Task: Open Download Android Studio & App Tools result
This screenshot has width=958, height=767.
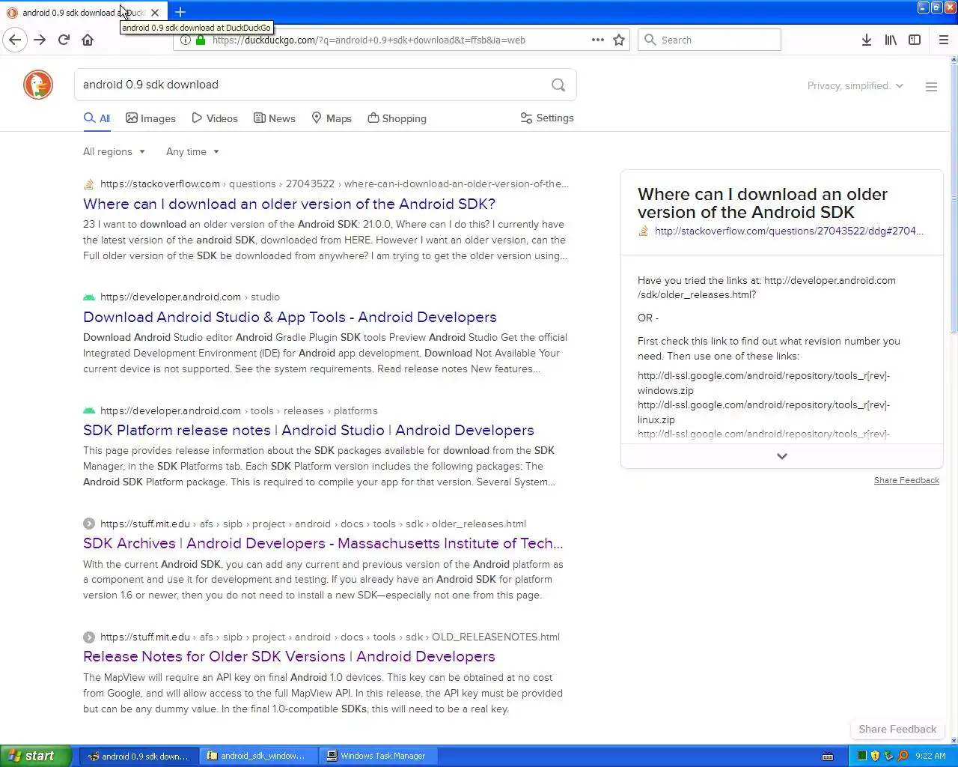Action: pyautogui.click(x=290, y=317)
